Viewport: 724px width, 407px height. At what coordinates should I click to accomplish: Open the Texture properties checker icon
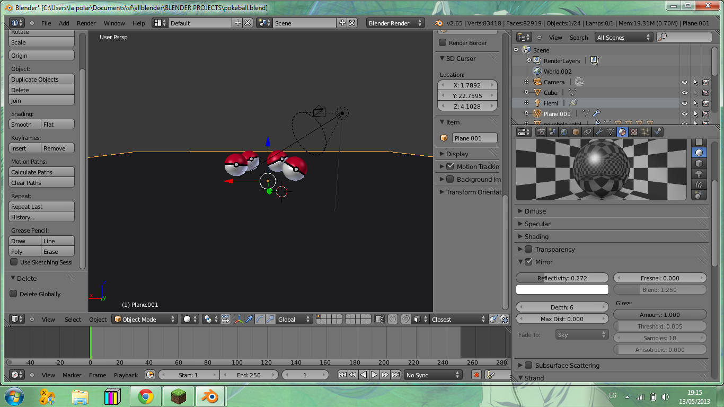[x=634, y=132]
